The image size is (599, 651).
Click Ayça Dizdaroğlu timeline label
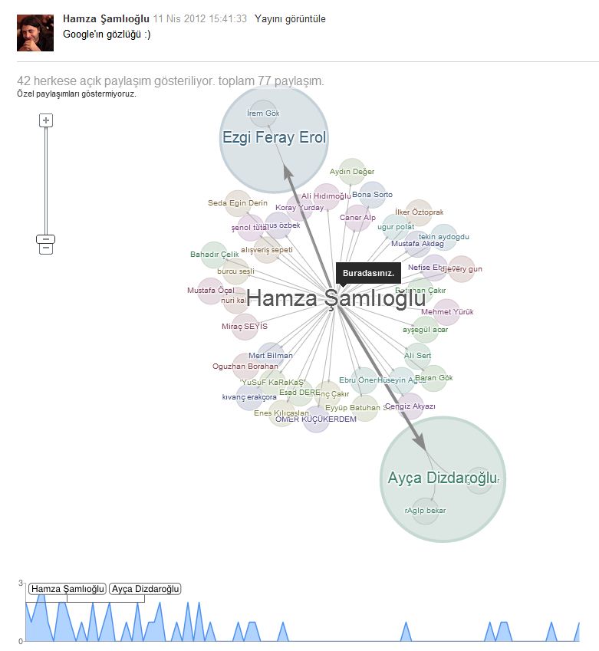146,589
